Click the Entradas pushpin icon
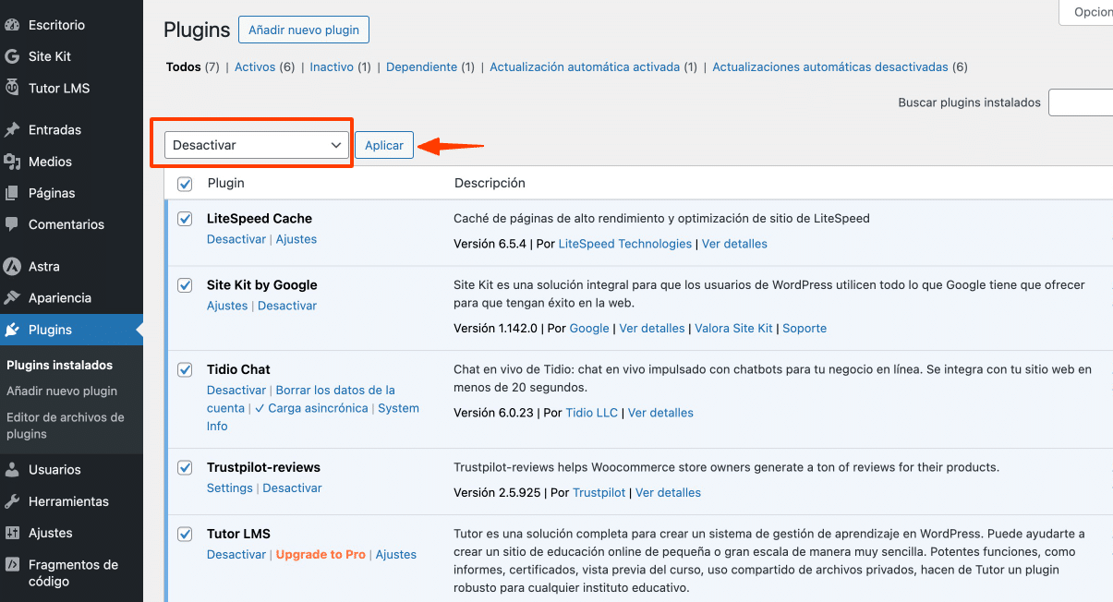The width and height of the screenshot is (1113, 602). [x=12, y=130]
